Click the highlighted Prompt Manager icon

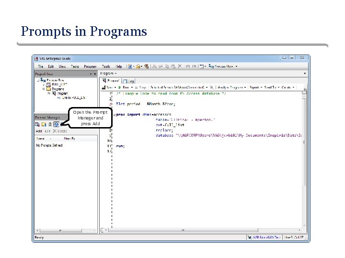(x=57, y=124)
